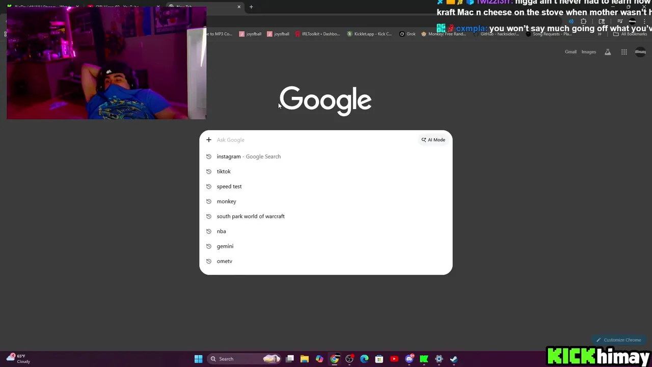652x367 pixels.
Task: Open Discord from the taskbar
Action: coord(409,359)
